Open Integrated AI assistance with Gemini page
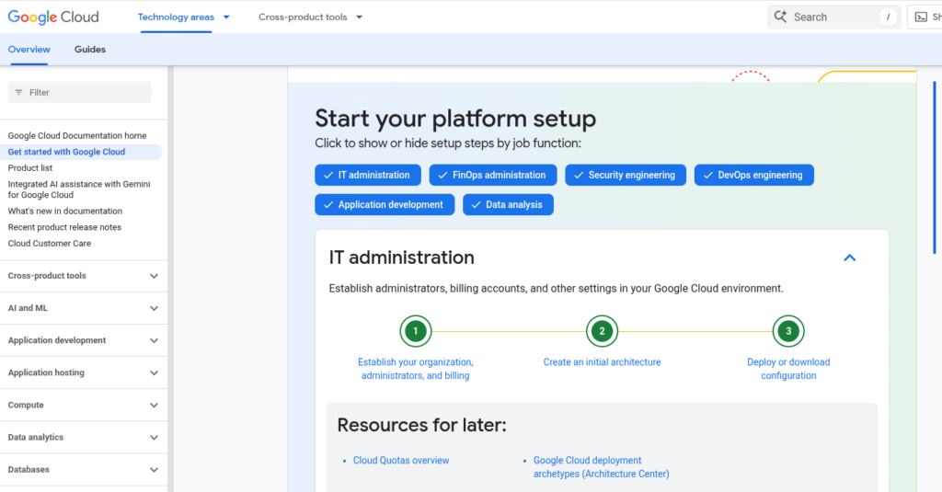942x492 pixels. click(x=79, y=189)
